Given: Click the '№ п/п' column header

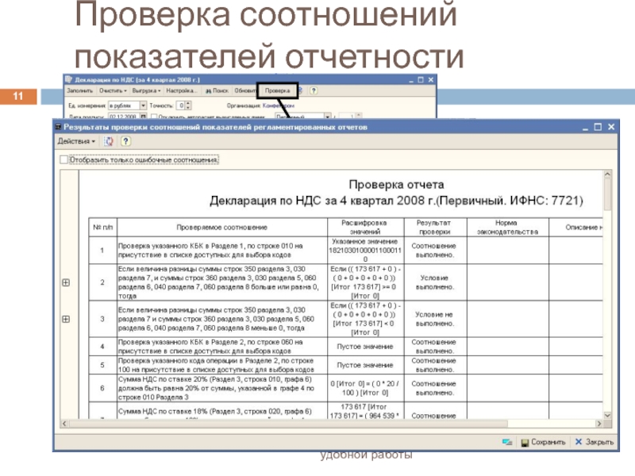Looking at the screenshot, I should [103, 228].
